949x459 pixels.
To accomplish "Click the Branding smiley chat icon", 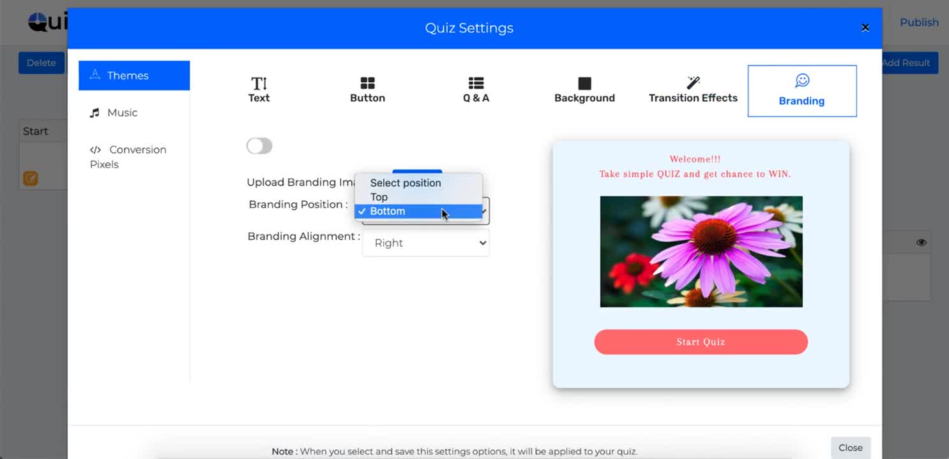I will (801, 81).
